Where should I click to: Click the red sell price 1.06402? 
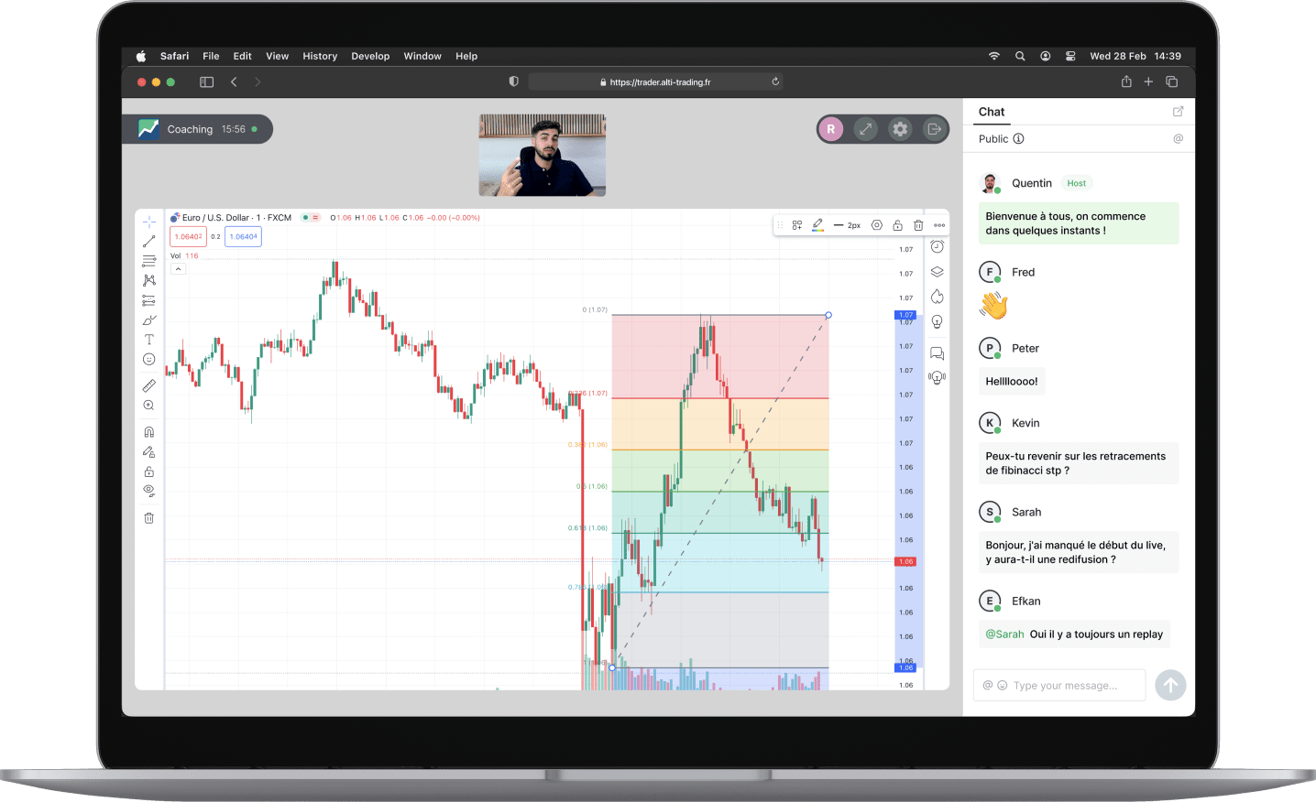pos(189,236)
